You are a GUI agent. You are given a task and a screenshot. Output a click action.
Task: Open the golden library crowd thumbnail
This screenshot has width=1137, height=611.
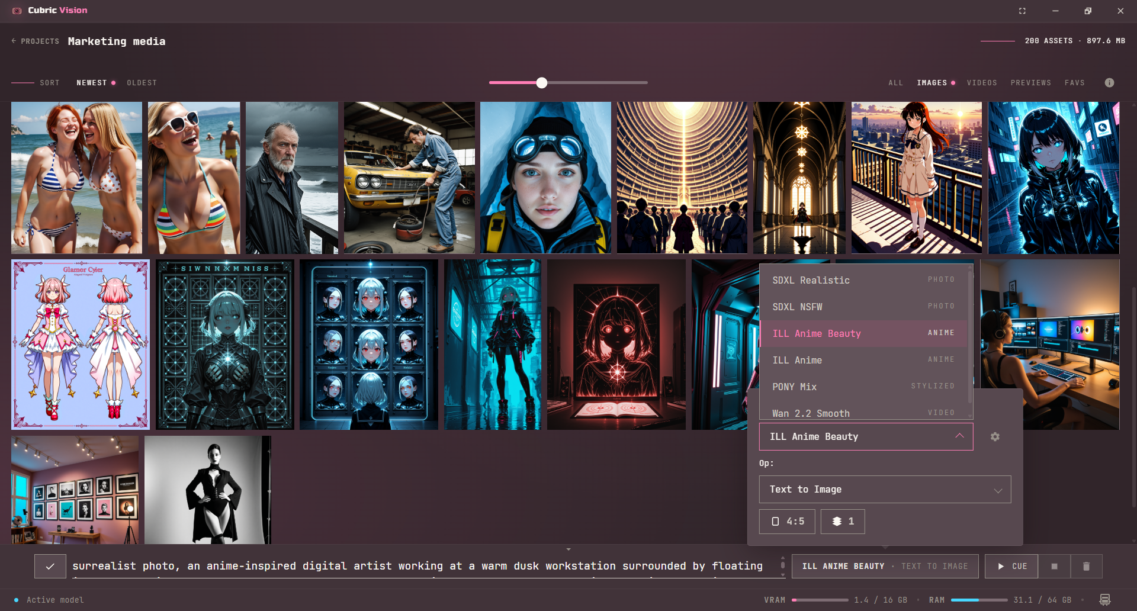(682, 178)
